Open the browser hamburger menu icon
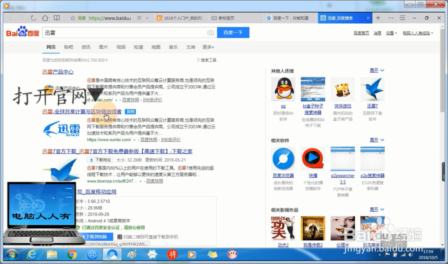The image size is (448, 264). [x=402, y=18]
